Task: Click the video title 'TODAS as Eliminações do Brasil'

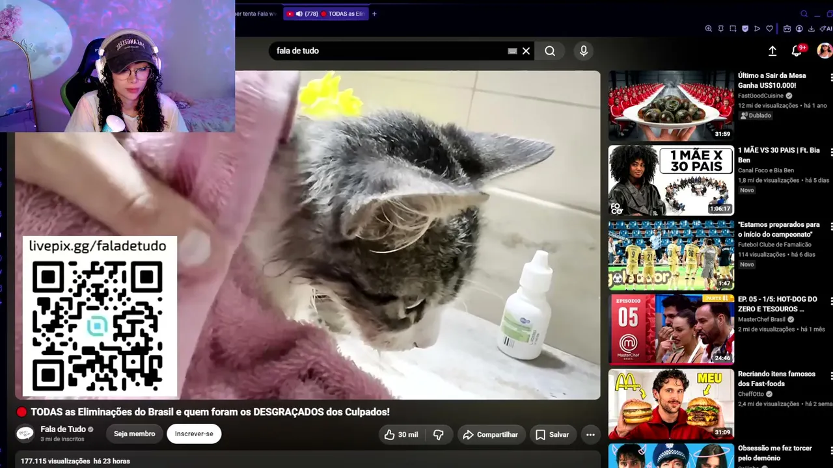Action: click(210, 412)
